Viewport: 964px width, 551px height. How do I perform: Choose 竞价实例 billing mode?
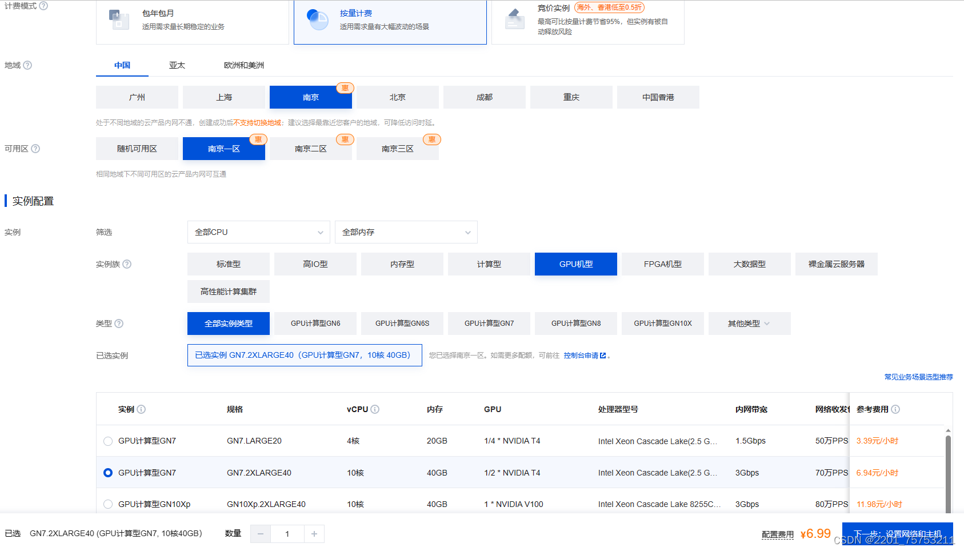tap(588, 22)
